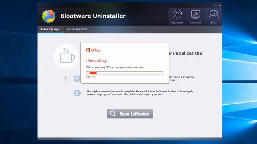This screenshot has height=144, width=257.
Task: Click the 'Bloatware Uninstaller' title text
Action: [93, 16]
